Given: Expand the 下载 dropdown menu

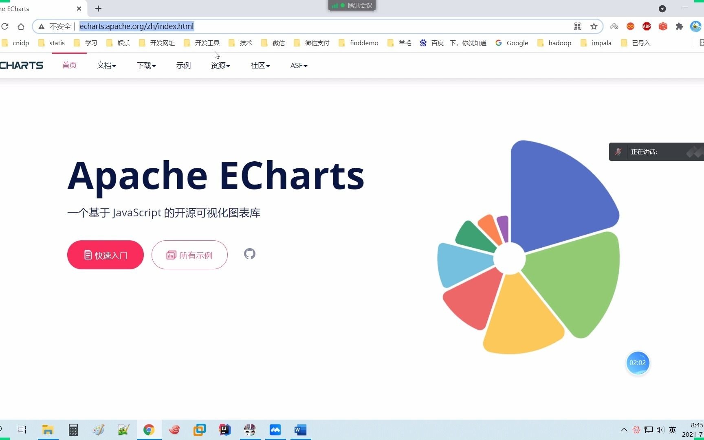Looking at the screenshot, I should point(146,65).
